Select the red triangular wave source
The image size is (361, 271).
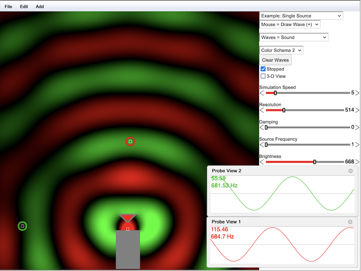tap(127, 218)
